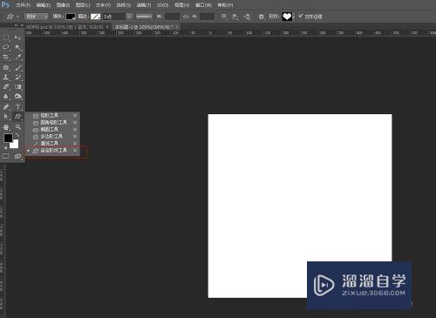Click the foreground color swatch
436x318 pixels.
click(8, 138)
